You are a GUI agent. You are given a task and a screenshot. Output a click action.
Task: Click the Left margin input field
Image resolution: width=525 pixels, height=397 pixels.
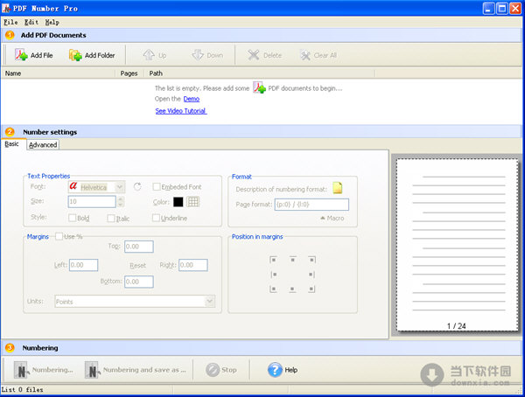pos(84,265)
